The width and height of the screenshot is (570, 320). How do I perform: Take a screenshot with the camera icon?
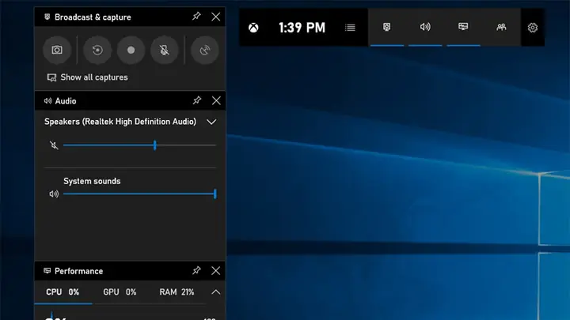click(x=57, y=50)
